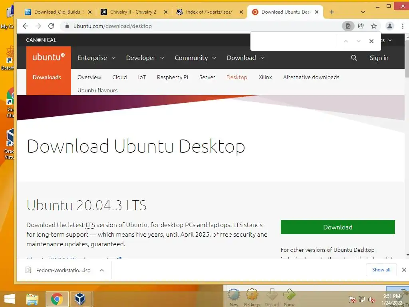
Task: Open the Overview downloads page
Action: point(89,77)
